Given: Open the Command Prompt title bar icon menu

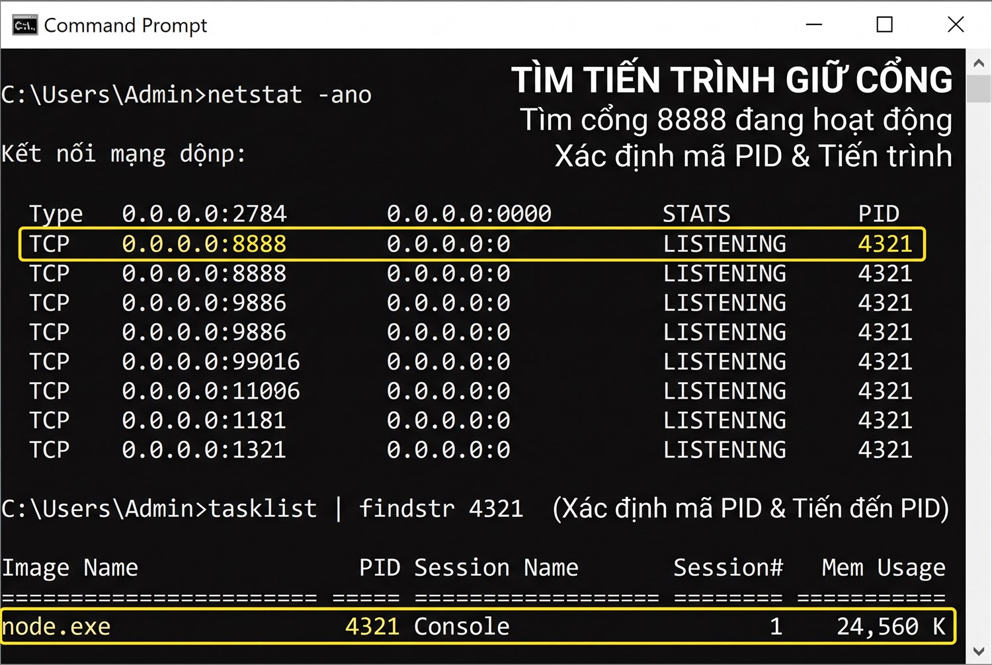Looking at the screenshot, I should [24, 25].
